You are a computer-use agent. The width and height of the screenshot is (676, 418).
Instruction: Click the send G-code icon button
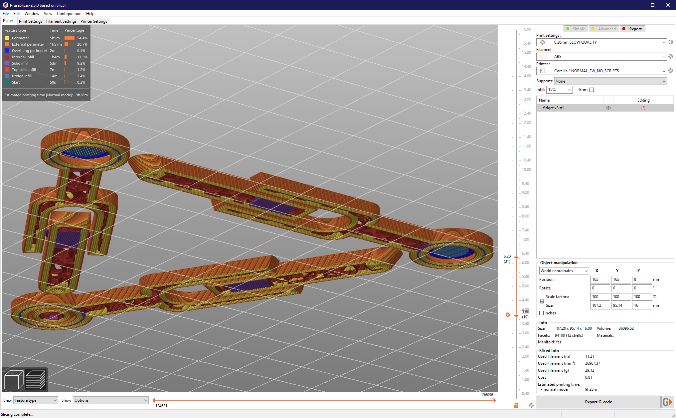pos(667,402)
